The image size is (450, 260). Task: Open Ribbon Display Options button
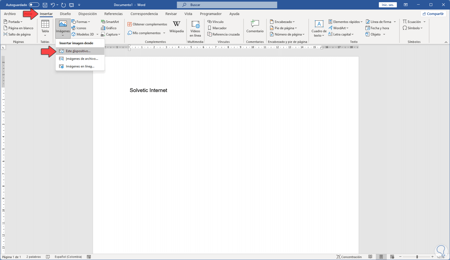tap(406, 5)
